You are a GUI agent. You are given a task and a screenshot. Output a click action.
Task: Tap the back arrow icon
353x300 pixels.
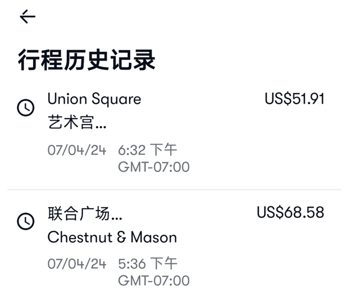click(27, 17)
